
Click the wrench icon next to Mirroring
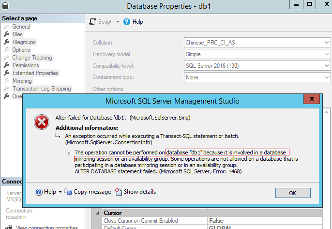point(7,80)
